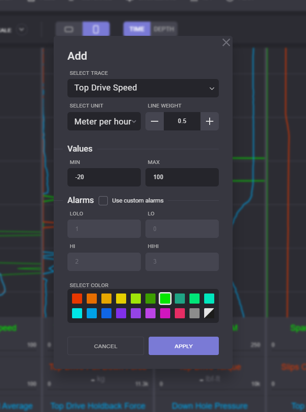Image resolution: width=306 pixels, height=412 pixels.
Task: Close the Add dialog with X icon
Action: [x=226, y=43]
